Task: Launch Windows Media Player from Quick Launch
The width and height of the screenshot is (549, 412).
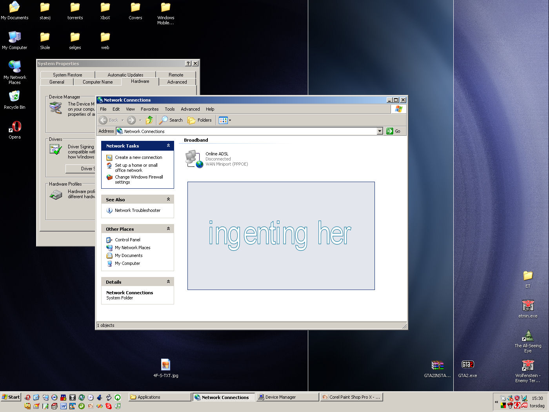Action: tap(54, 397)
